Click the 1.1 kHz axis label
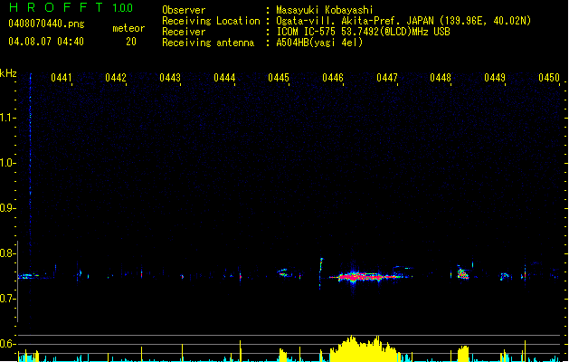 point(7,118)
